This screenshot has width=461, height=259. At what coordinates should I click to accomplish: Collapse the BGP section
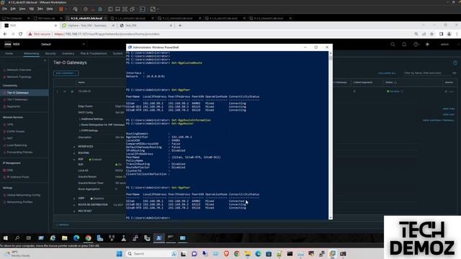coord(74,160)
